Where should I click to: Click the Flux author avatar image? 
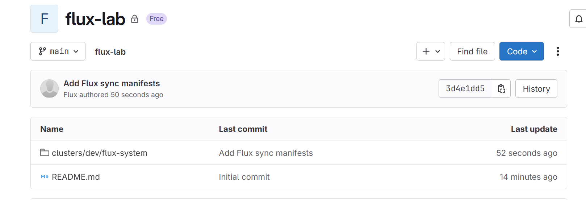(49, 89)
